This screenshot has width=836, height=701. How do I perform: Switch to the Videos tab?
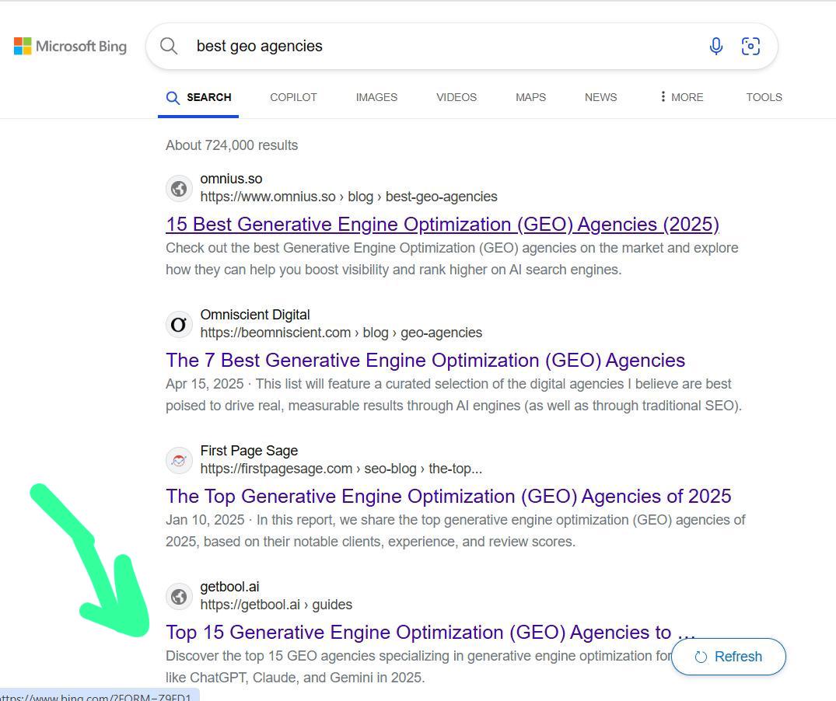456,97
